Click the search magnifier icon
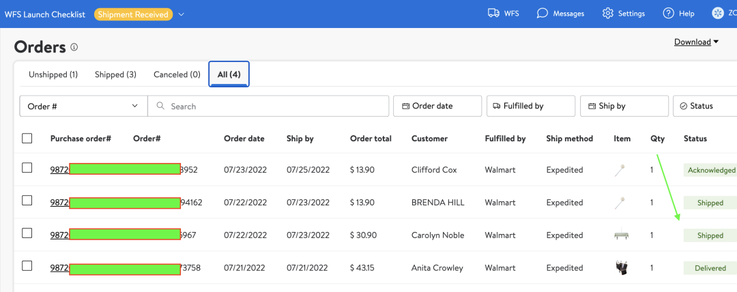Image resolution: width=737 pixels, height=292 pixels. [x=160, y=106]
